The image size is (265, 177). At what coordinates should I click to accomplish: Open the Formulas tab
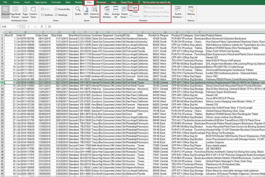click(x=56, y=2)
